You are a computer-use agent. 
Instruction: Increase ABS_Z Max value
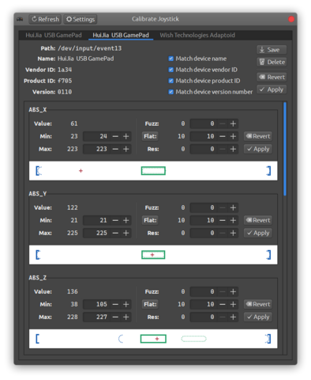coord(126,317)
